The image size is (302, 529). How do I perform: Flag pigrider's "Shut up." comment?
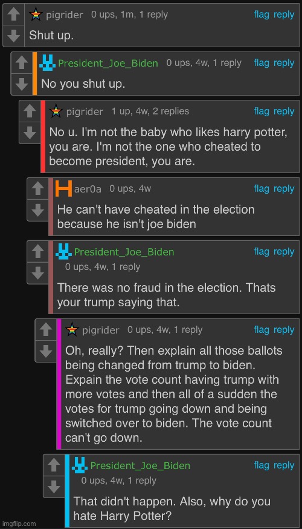(x=262, y=15)
